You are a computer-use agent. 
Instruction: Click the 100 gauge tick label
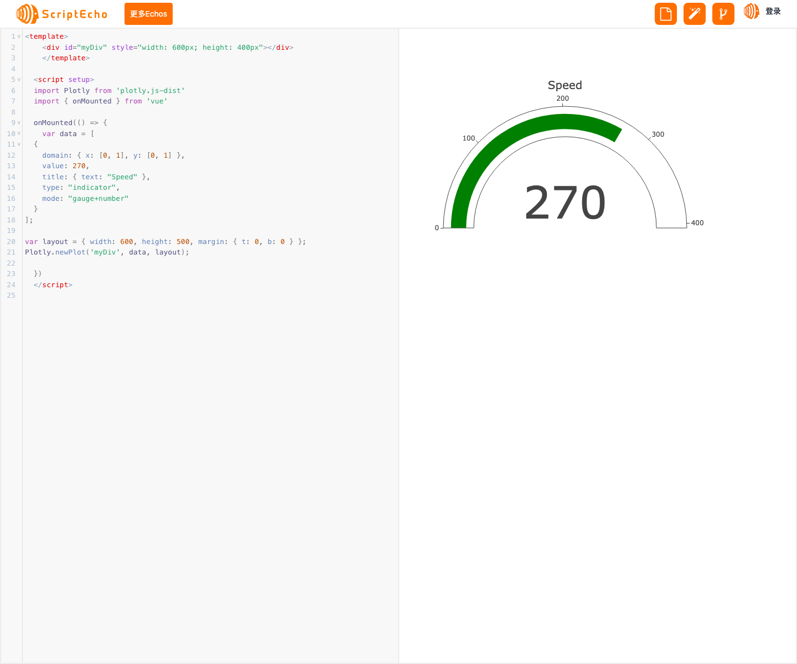point(469,138)
